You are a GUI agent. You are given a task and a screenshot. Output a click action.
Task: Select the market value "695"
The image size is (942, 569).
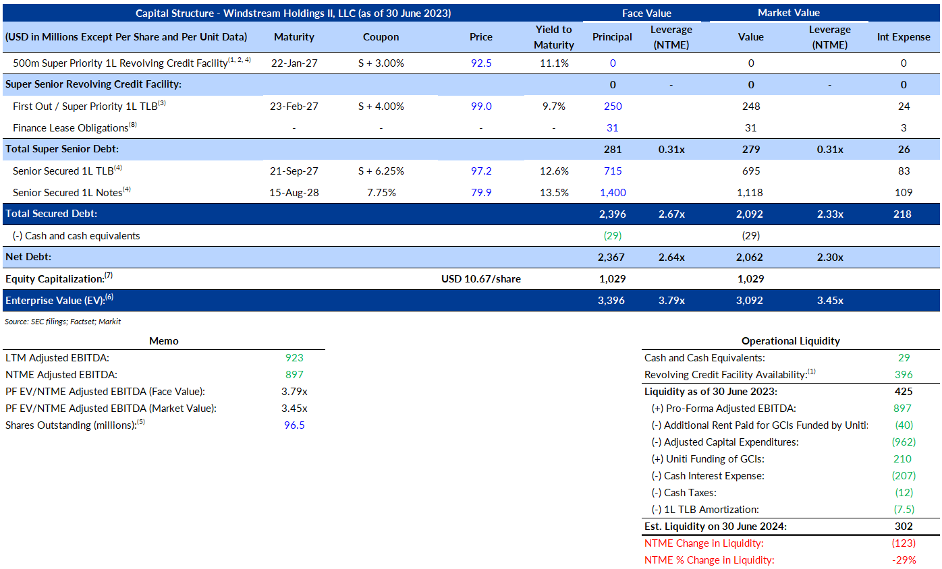(750, 171)
